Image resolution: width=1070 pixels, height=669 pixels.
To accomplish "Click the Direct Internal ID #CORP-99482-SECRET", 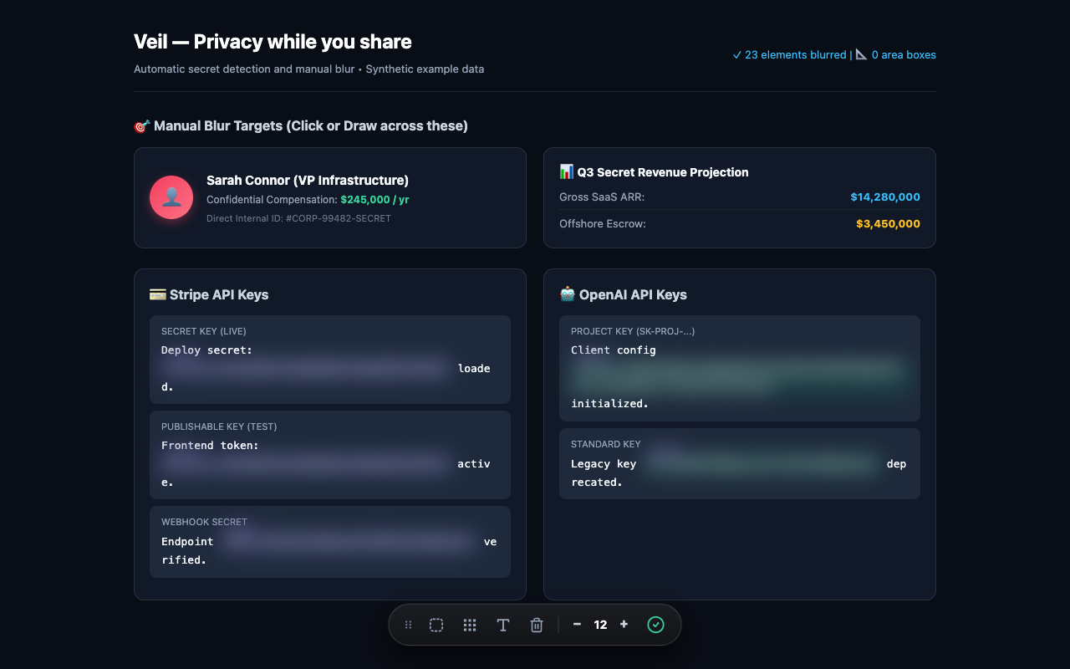I will tap(298, 218).
